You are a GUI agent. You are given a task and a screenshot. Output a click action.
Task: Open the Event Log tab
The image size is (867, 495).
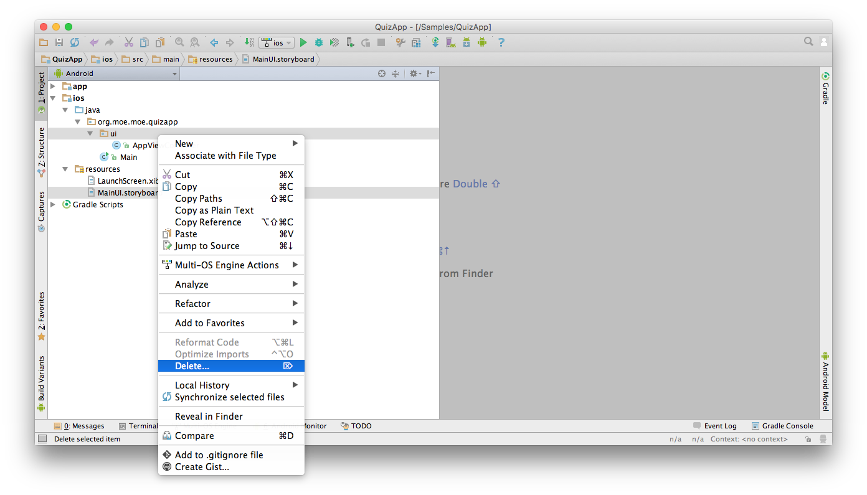(714, 426)
